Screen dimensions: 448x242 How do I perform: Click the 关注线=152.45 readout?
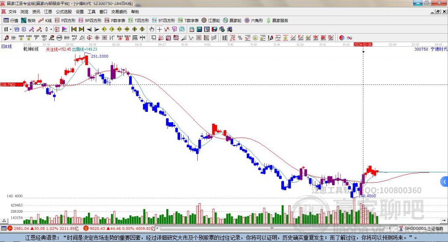(x=59, y=49)
